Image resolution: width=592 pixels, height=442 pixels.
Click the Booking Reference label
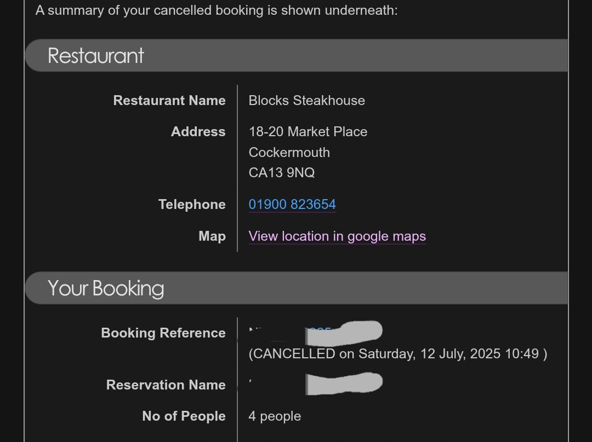pyautogui.click(x=163, y=333)
